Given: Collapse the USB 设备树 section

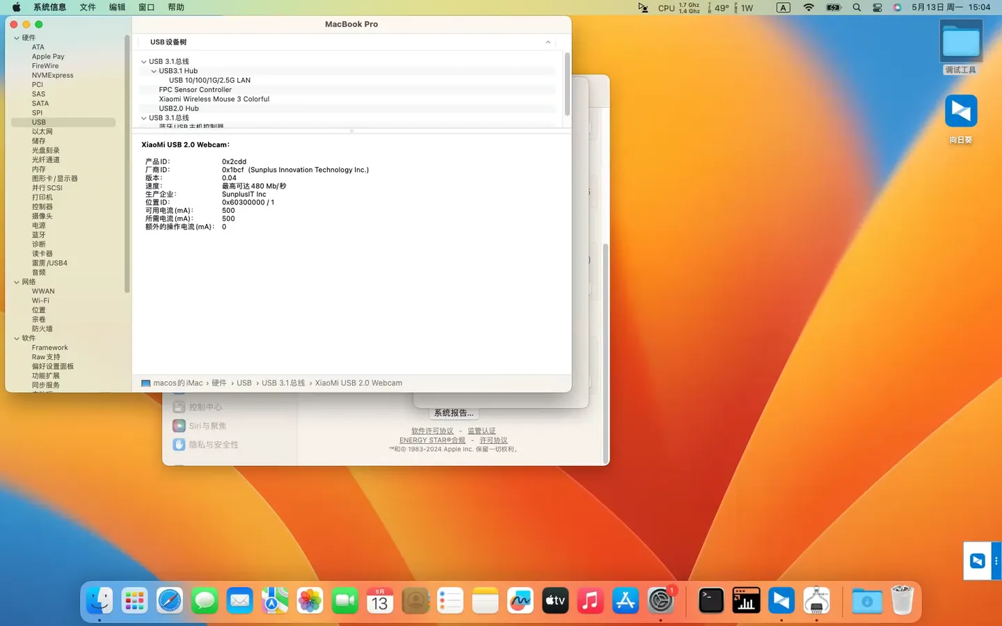Looking at the screenshot, I should pyautogui.click(x=548, y=42).
